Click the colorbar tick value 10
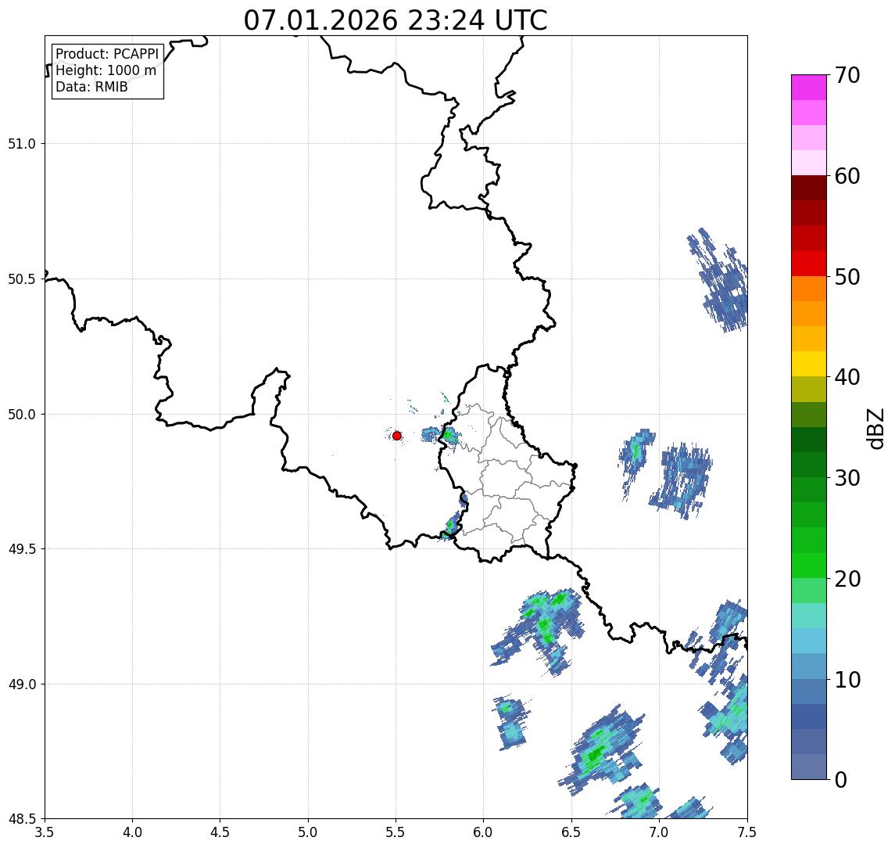 tap(847, 680)
